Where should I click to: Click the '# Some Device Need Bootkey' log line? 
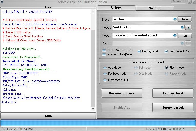coord(23,37)
